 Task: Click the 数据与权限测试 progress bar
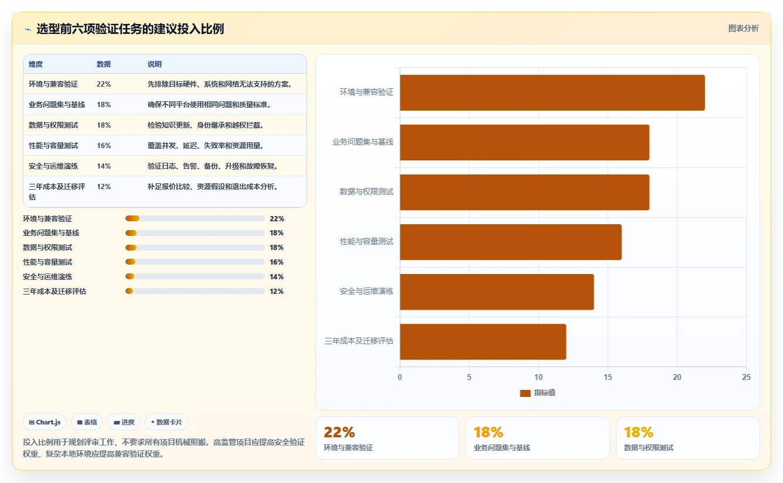[195, 248]
